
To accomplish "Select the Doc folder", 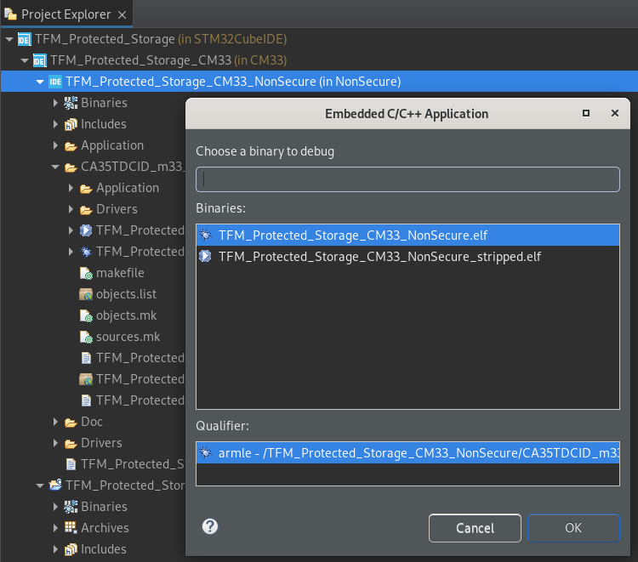I will (x=92, y=422).
